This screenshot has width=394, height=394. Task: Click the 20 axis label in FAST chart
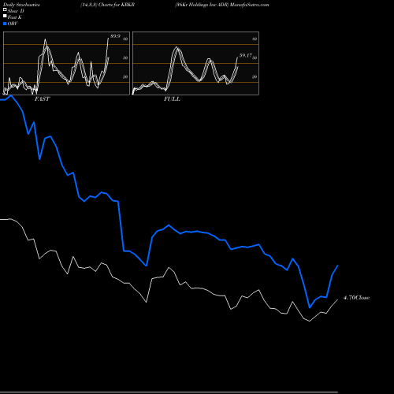(125, 76)
